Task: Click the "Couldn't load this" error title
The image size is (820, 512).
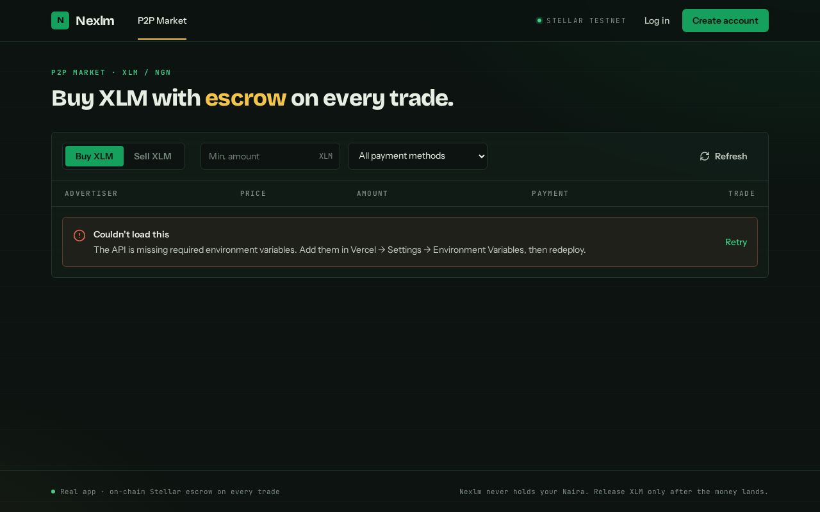Action: (131, 234)
